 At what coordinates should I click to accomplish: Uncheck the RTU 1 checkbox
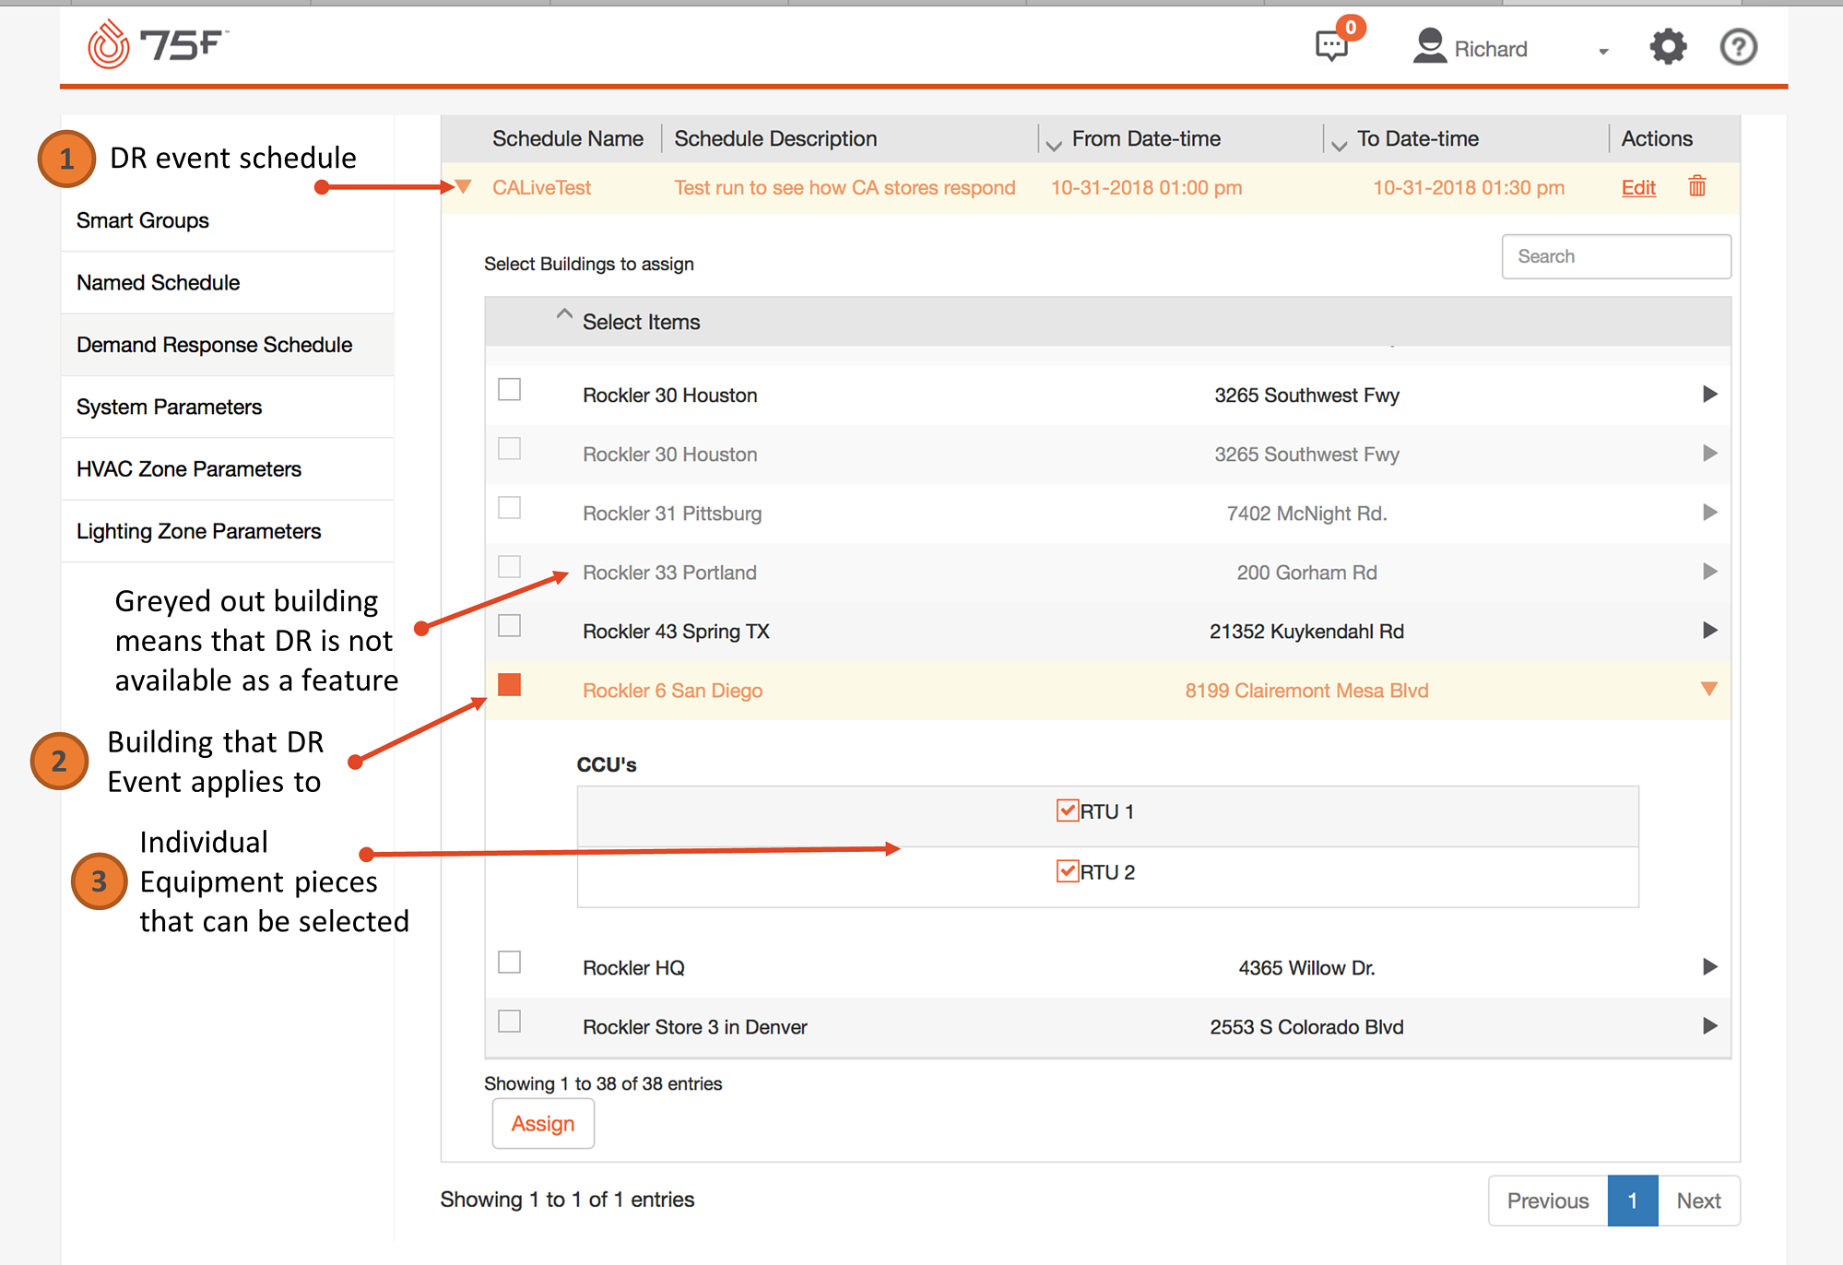[x=1067, y=810]
